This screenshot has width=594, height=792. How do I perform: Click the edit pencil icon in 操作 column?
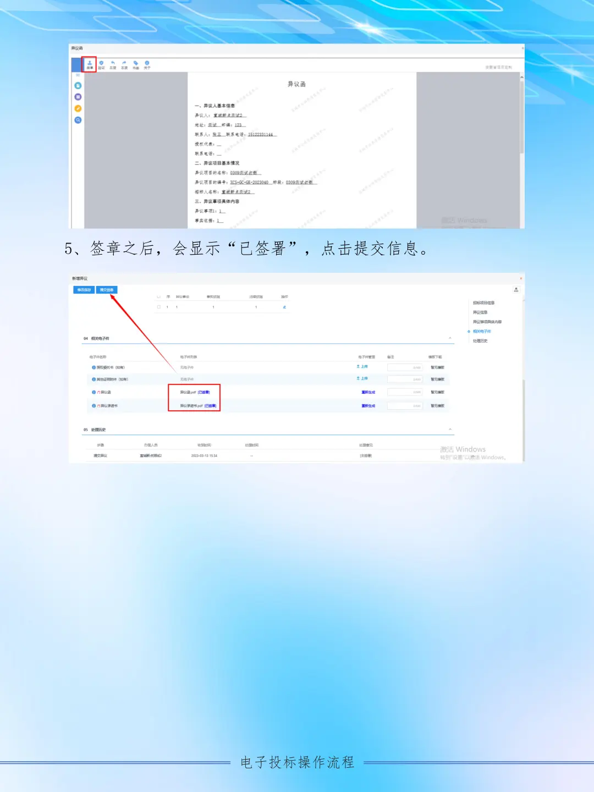[x=284, y=307]
